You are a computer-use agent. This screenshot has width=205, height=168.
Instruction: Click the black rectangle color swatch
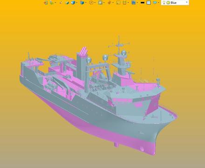pos(143,3)
